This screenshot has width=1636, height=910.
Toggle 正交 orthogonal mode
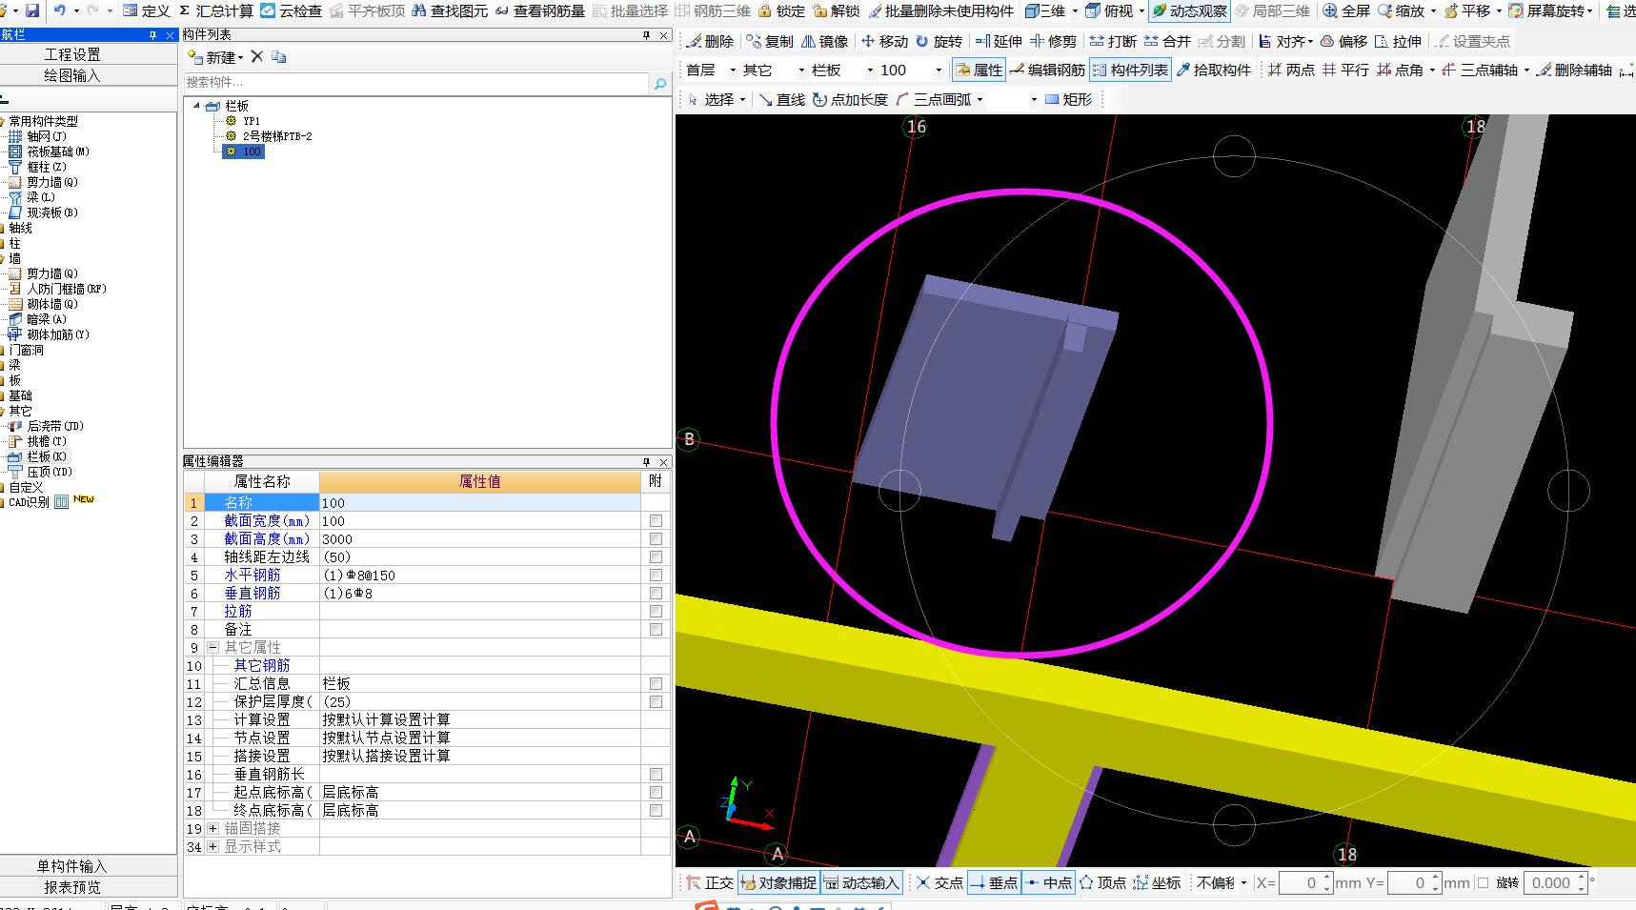[710, 882]
